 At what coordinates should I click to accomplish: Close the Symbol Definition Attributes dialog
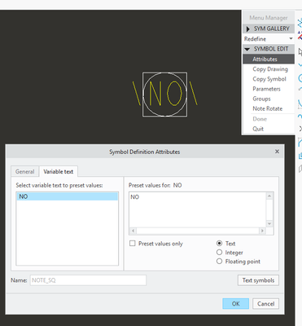point(277,152)
